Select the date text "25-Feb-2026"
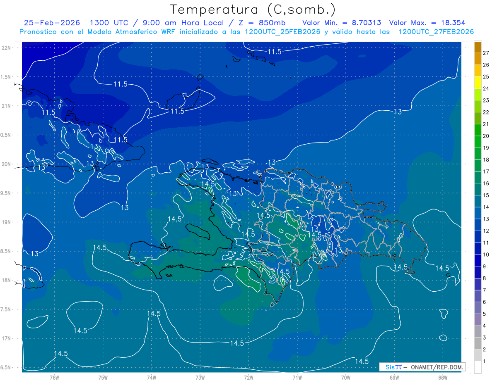This screenshot has width=497, height=383. click(52, 23)
